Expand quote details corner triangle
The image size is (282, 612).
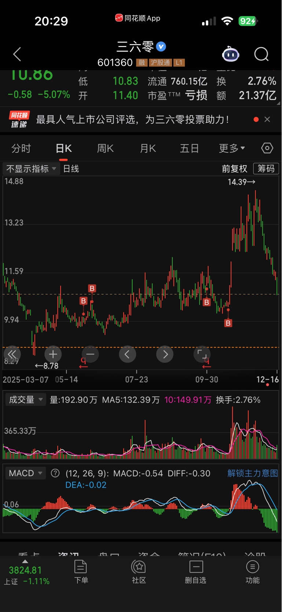pos(278,103)
